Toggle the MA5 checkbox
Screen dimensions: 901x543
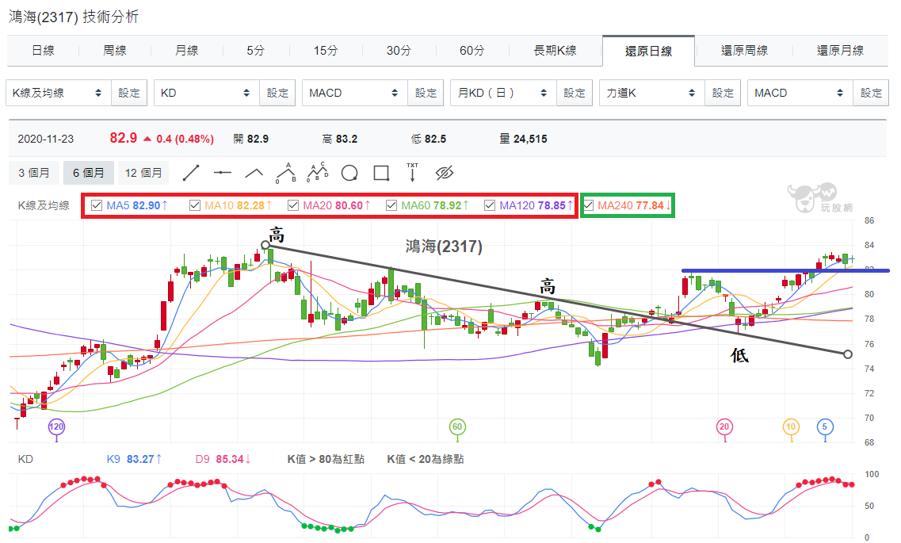pos(97,205)
